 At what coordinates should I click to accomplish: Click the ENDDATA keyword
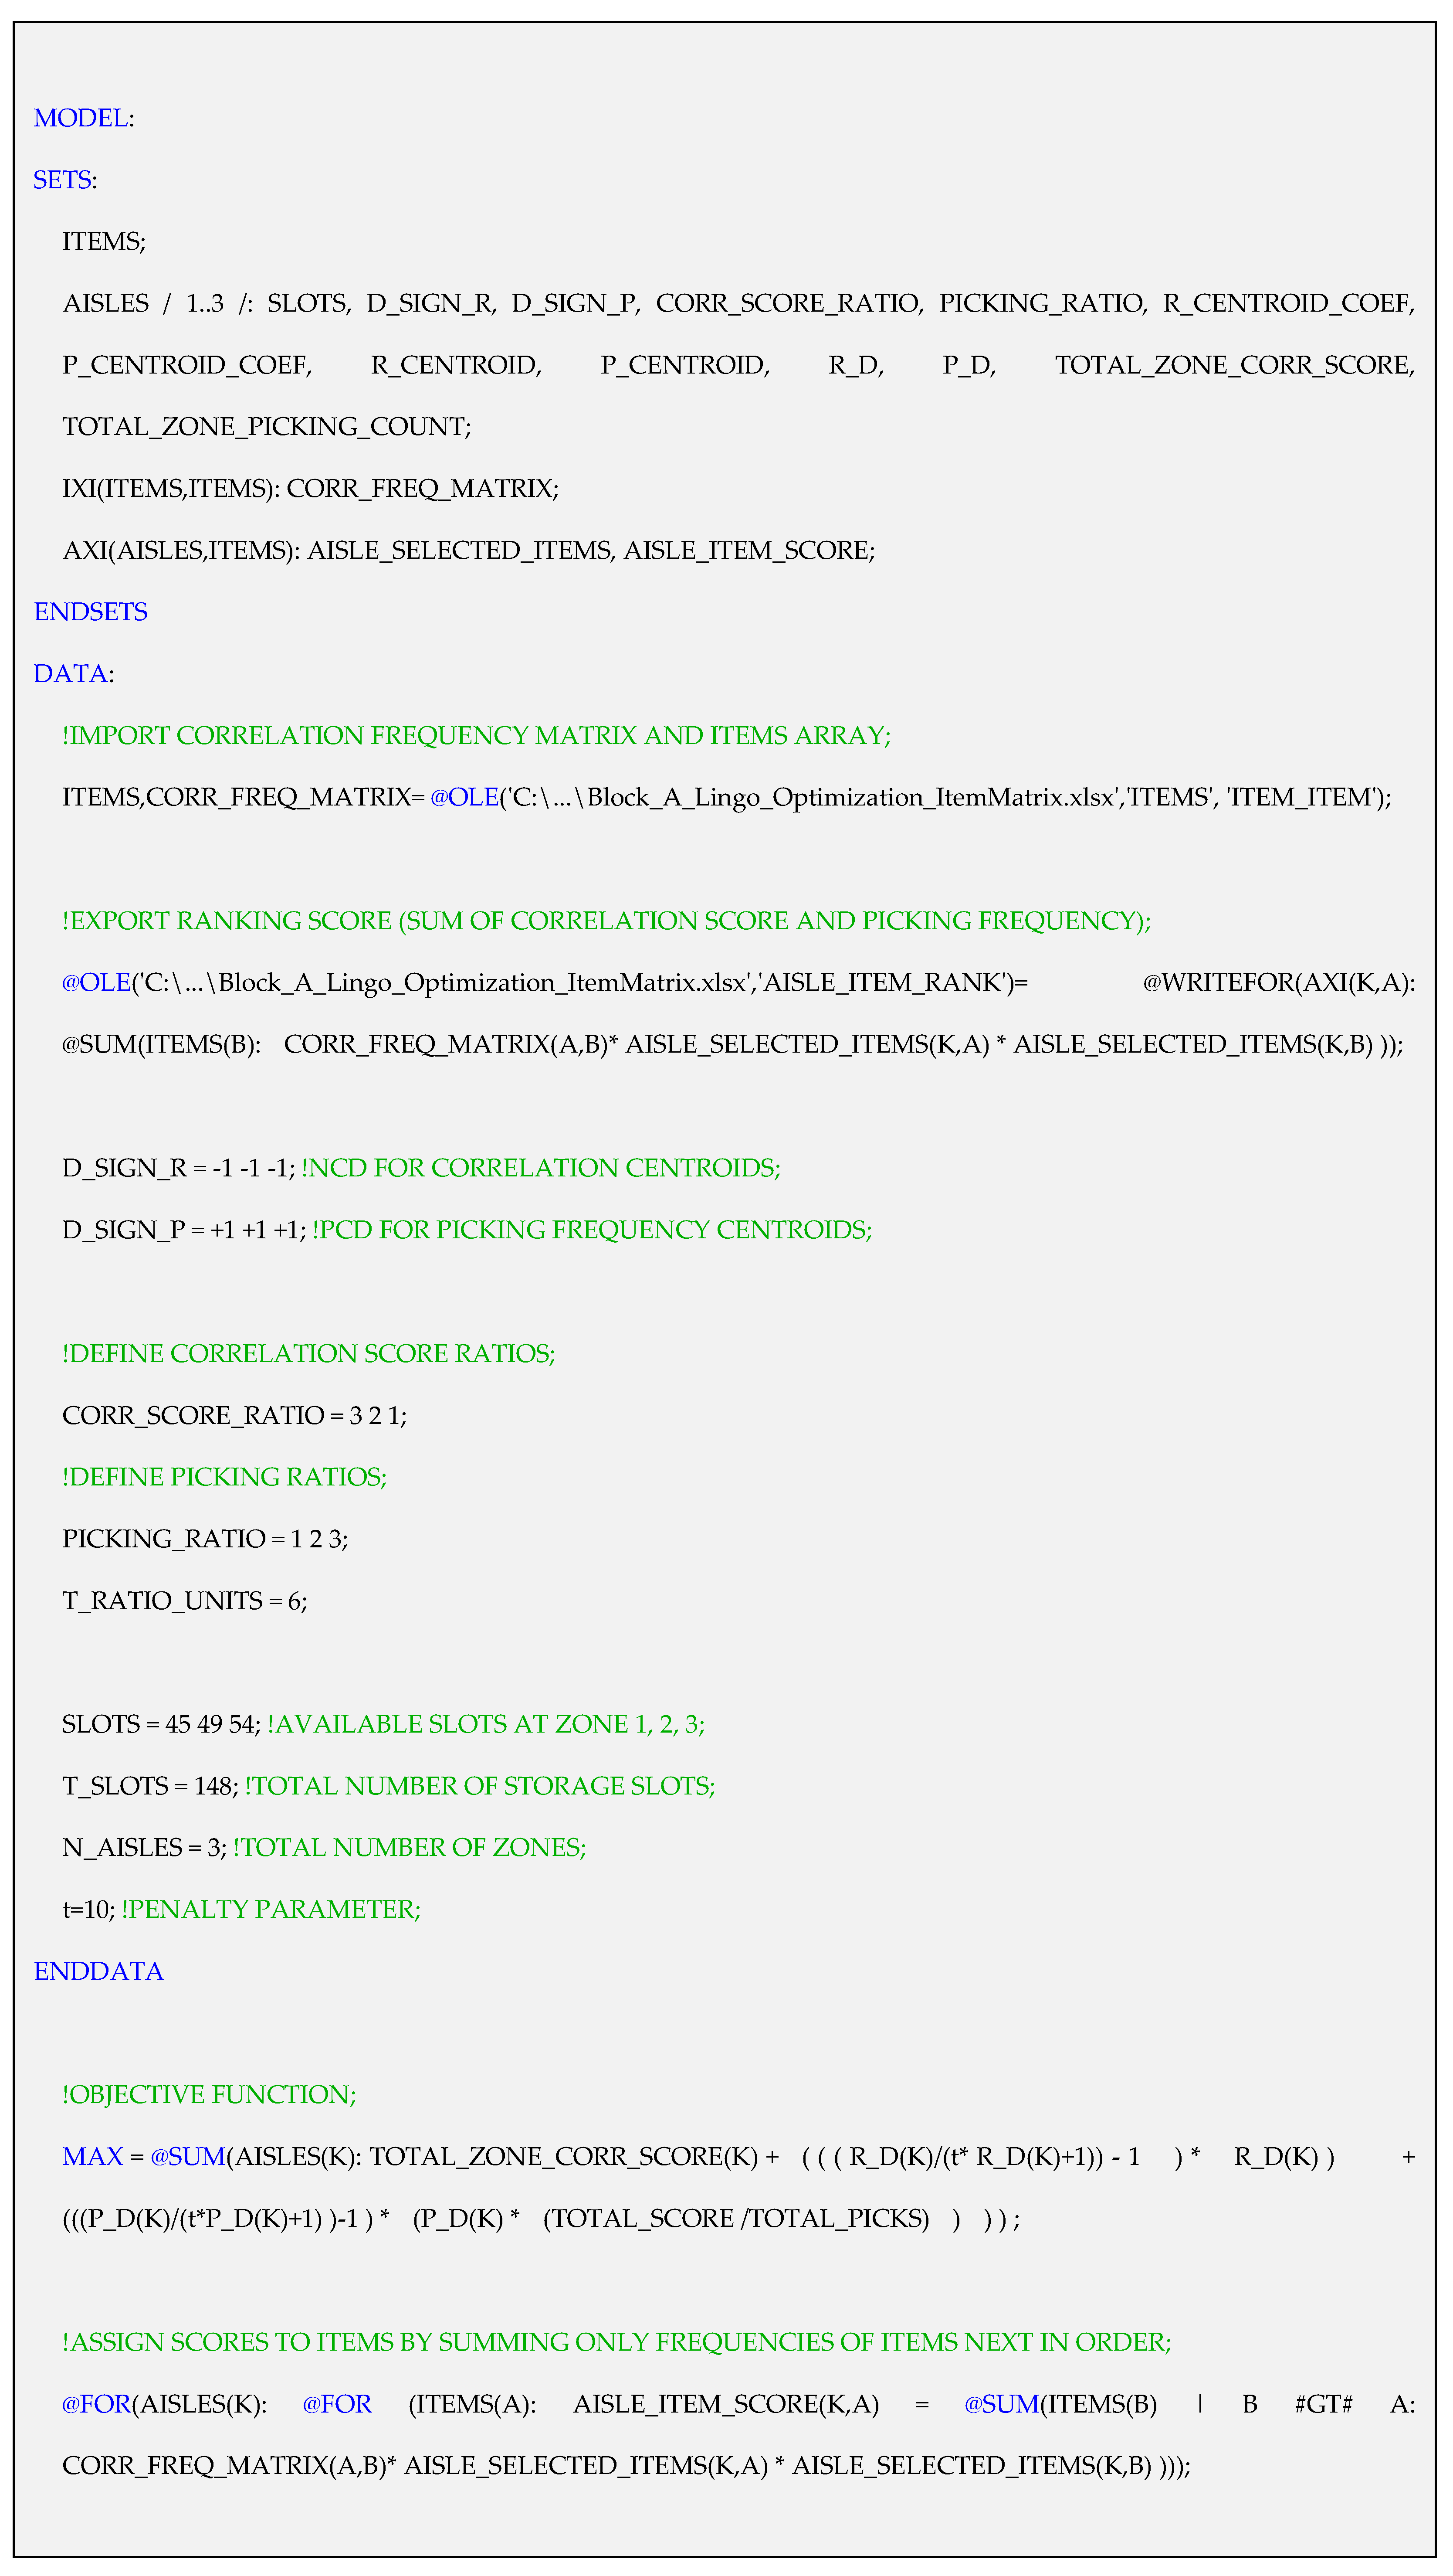click(99, 1971)
